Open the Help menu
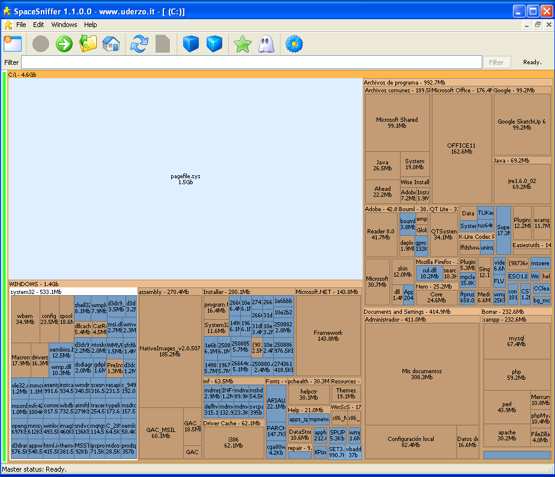The height and width of the screenshot is (477, 555). 91,25
